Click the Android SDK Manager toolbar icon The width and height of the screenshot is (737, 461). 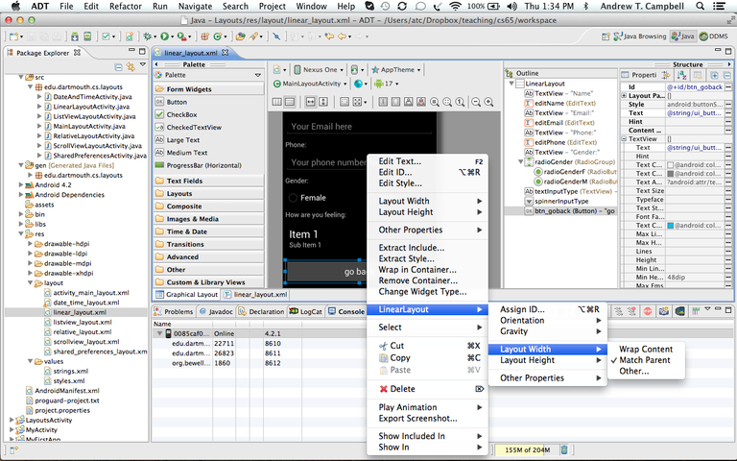[75, 36]
